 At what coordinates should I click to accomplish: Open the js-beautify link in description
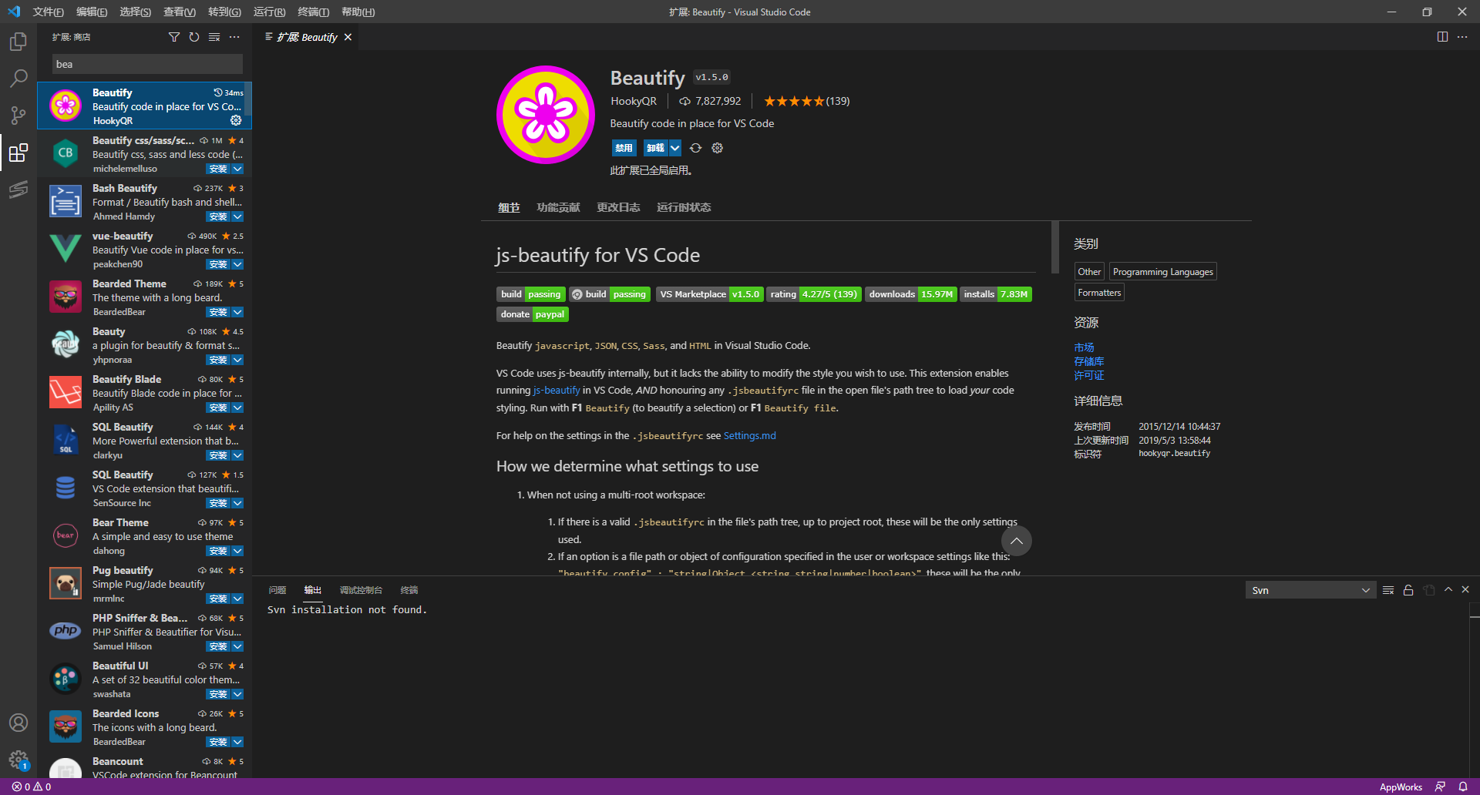[557, 391]
